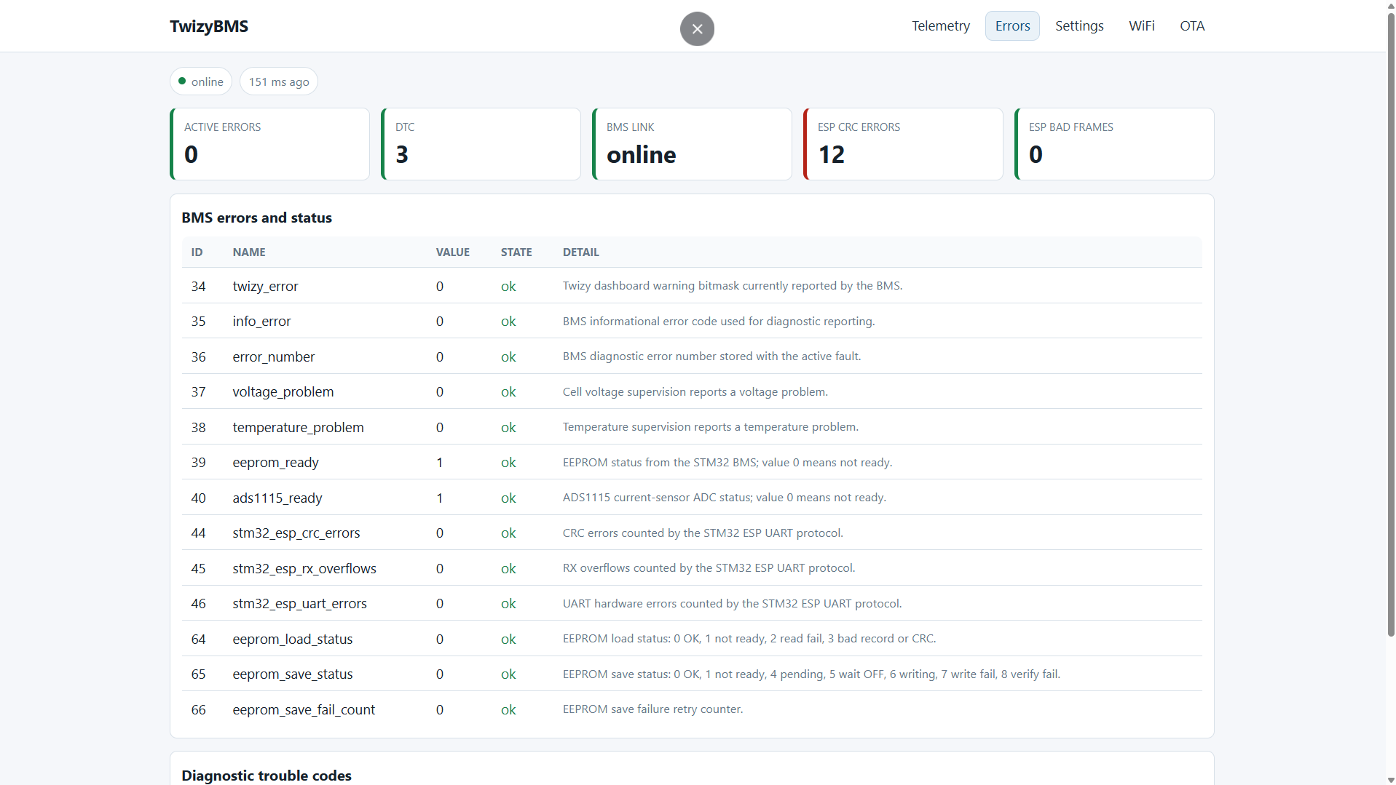
Task: Click the '151 ms ago' badge
Action: 279,81
